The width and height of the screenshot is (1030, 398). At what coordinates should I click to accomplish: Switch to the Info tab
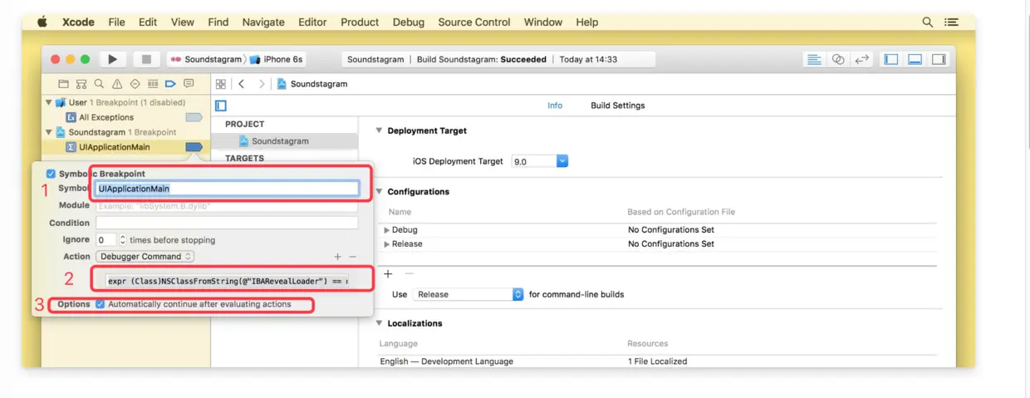[555, 106]
